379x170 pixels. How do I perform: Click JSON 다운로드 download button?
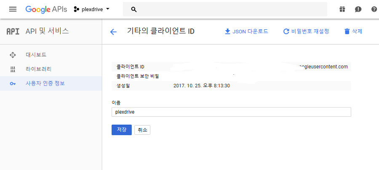pos(246,31)
